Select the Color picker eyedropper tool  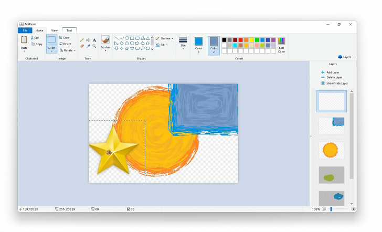point(88,46)
